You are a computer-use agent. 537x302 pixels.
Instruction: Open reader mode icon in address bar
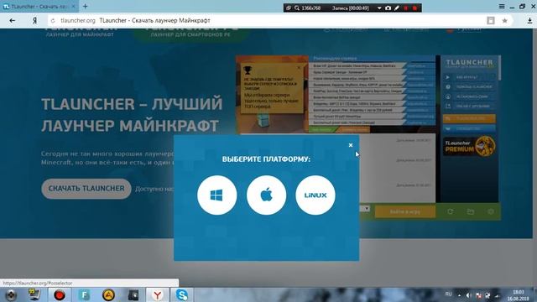pos(490,20)
